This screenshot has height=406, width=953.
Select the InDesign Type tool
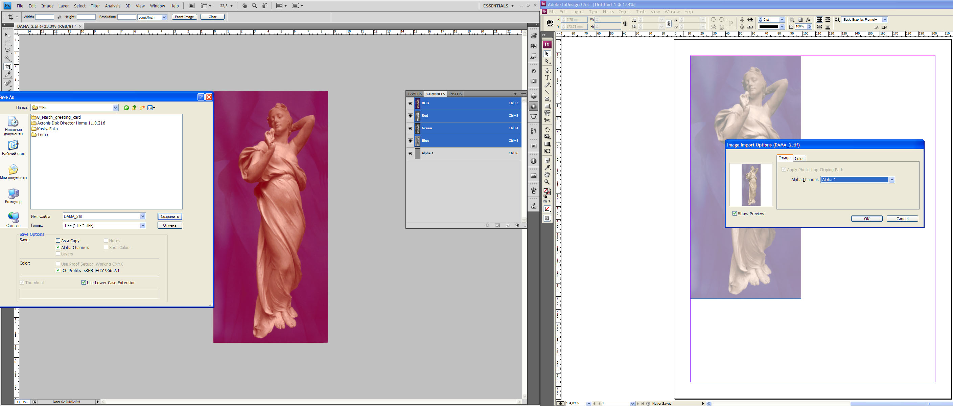(x=547, y=78)
